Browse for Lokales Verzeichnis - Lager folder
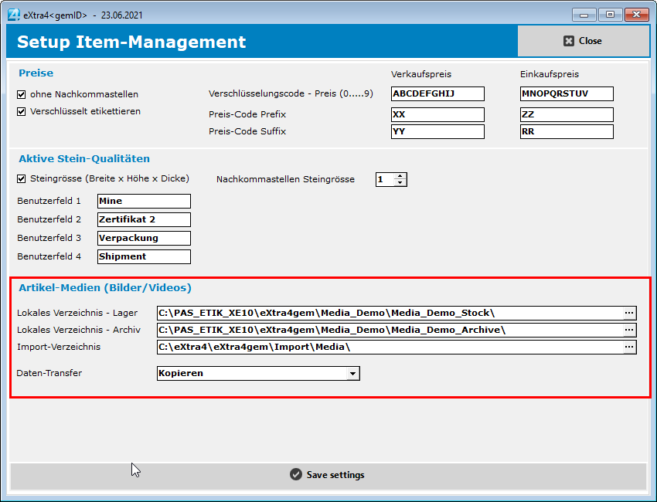The height and width of the screenshot is (502, 657). pyautogui.click(x=630, y=313)
